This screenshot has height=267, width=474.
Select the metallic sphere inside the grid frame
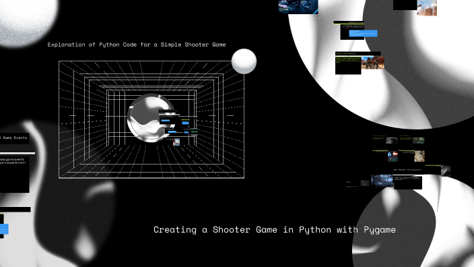pyautogui.click(x=151, y=118)
